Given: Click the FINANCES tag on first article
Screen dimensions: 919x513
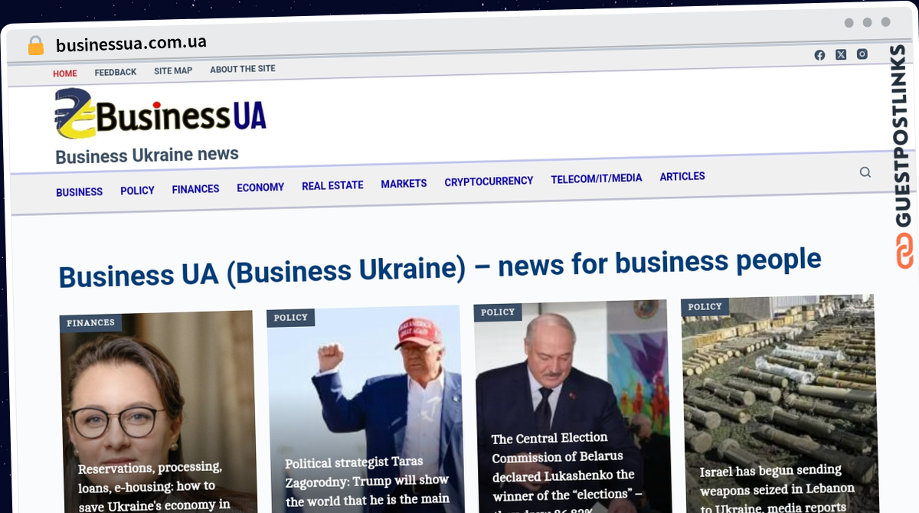Looking at the screenshot, I should pyautogui.click(x=90, y=323).
